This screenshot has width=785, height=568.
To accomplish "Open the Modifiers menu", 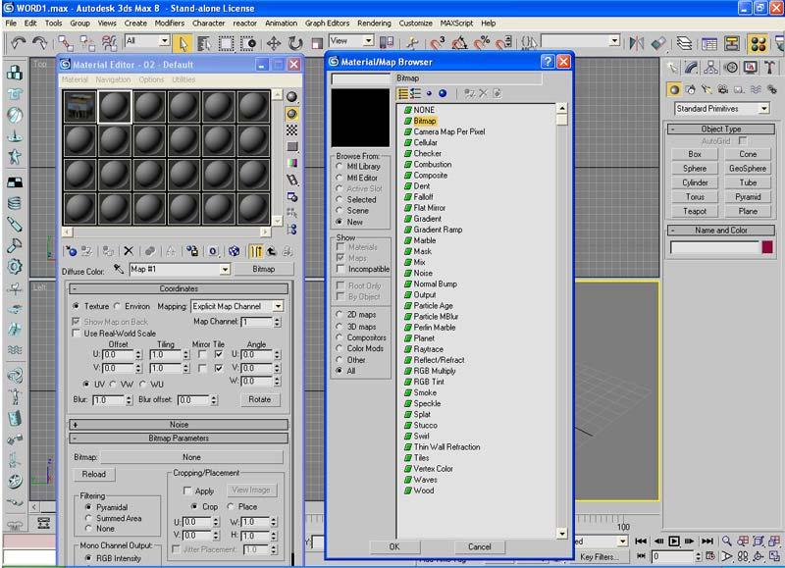I will pos(169,23).
